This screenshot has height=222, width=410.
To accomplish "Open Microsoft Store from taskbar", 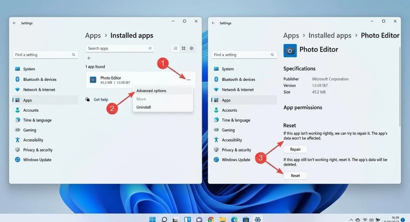I will (x=246, y=219).
